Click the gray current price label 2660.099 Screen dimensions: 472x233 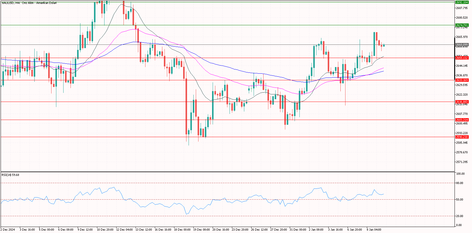pyautogui.click(x=462, y=45)
